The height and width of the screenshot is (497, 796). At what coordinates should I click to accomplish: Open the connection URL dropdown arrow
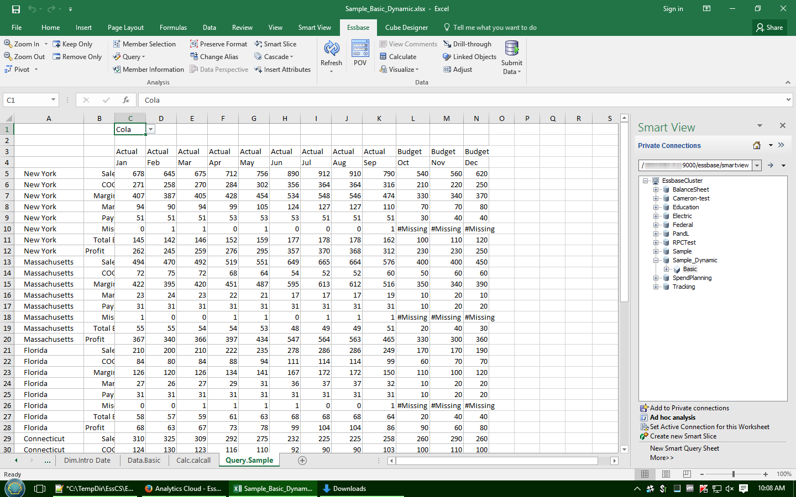tap(757, 165)
